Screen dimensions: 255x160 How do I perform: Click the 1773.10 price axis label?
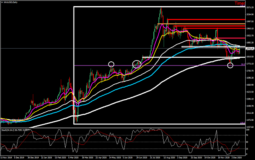coord(250,64)
